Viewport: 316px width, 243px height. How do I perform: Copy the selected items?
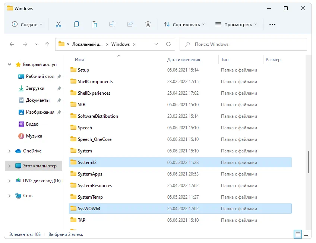76,24
